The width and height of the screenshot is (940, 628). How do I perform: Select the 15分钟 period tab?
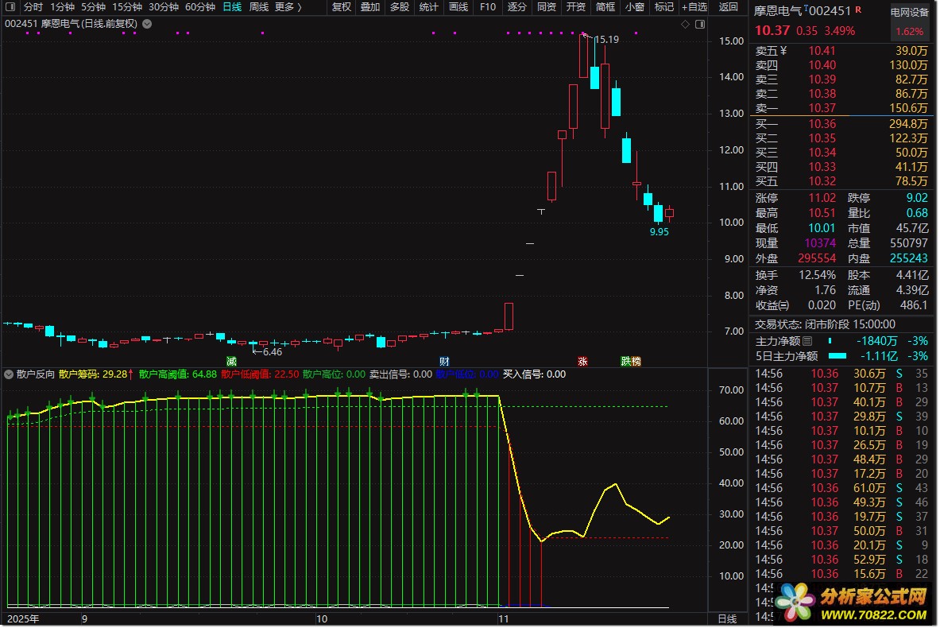(x=127, y=6)
